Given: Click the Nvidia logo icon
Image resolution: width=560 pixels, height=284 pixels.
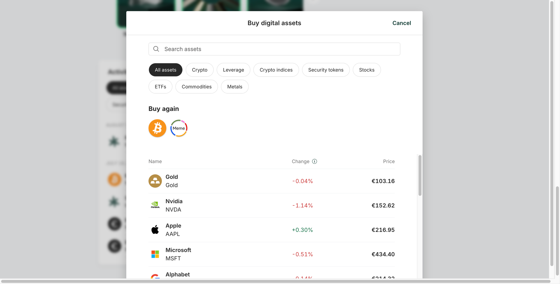Looking at the screenshot, I should [155, 205].
